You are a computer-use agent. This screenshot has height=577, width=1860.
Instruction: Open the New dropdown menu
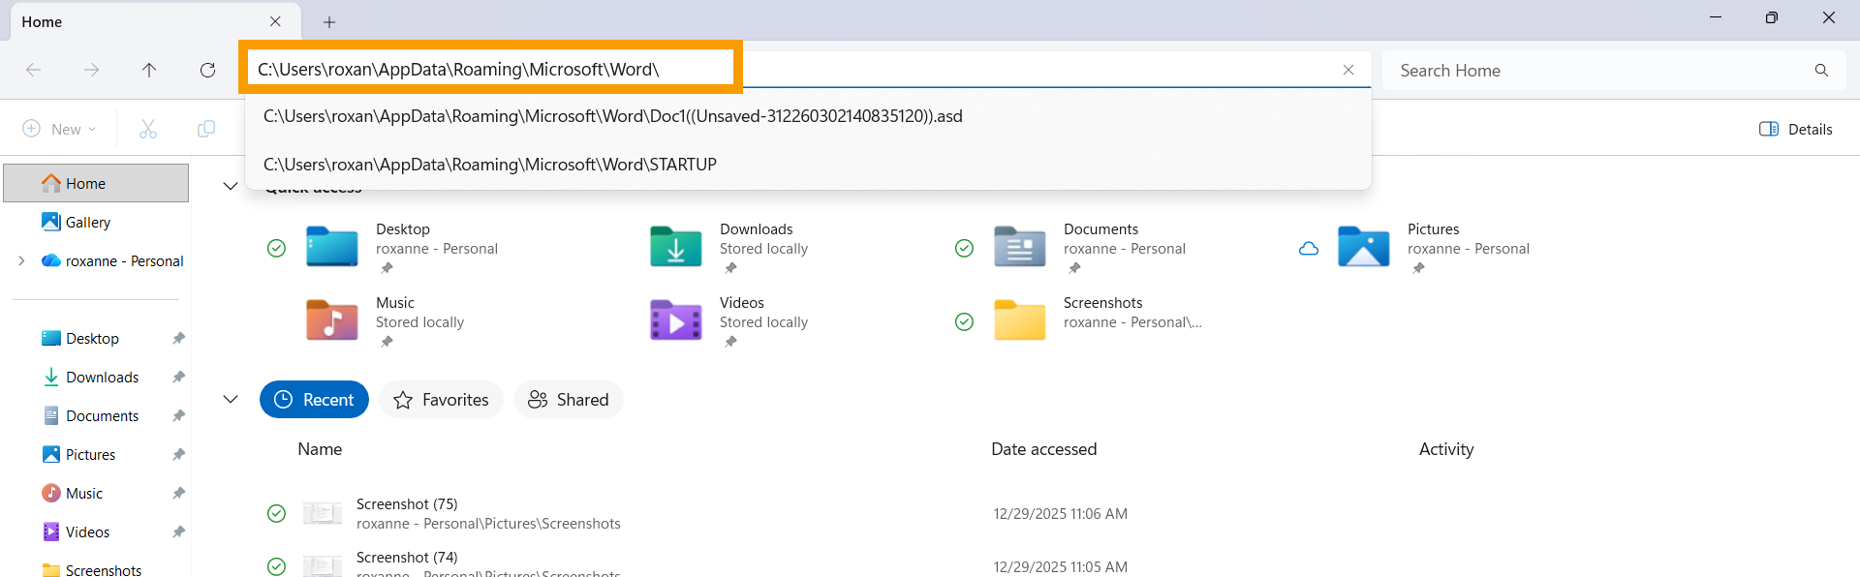click(x=59, y=129)
